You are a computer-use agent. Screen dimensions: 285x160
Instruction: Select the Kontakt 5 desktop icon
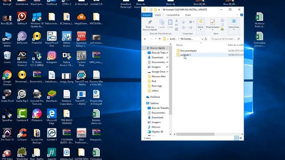[x=52, y=135]
